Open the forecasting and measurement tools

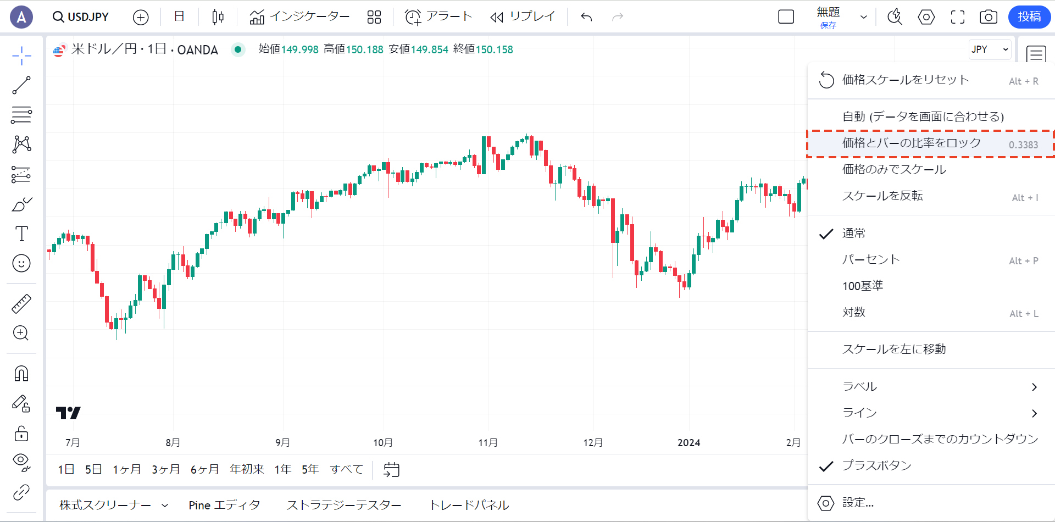pyautogui.click(x=21, y=175)
